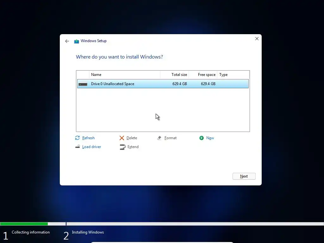Viewport: 324px width, 243px height.
Task: Proceed with the Next button
Action: pyautogui.click(x=244, y=176)
